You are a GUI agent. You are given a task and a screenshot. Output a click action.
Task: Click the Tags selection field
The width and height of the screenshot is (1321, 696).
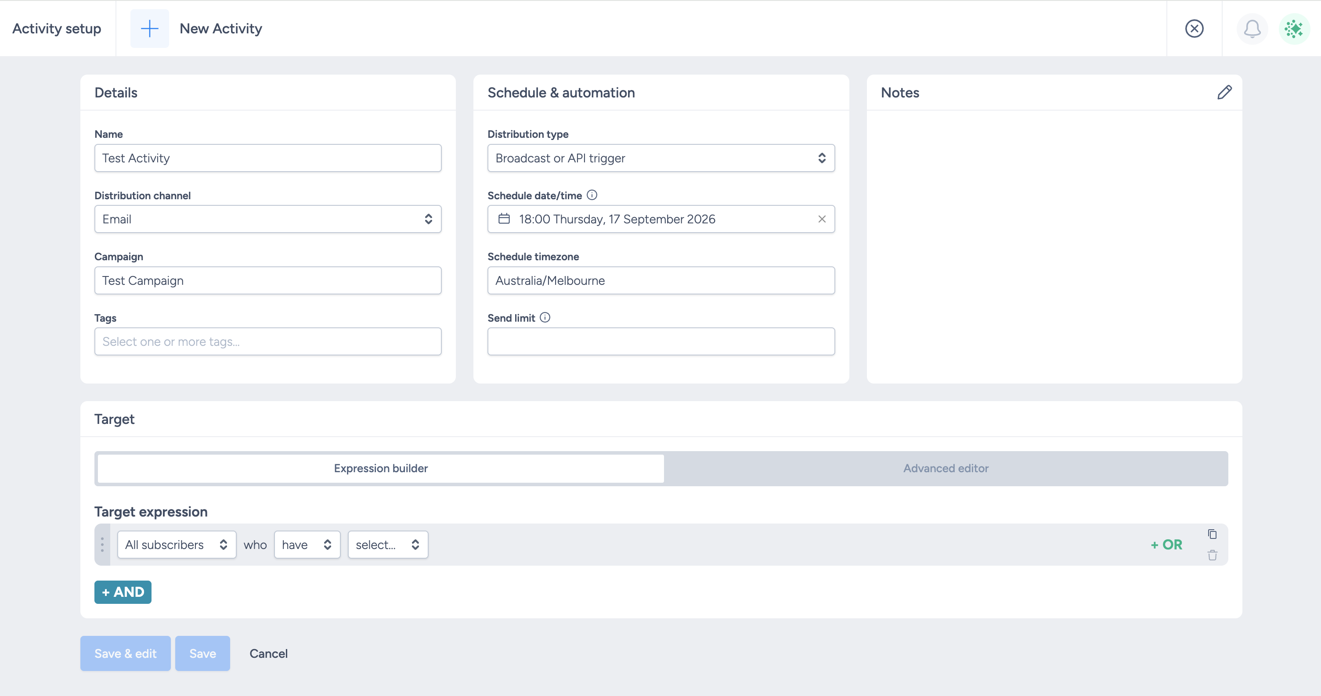pyautogui.click(x=268, y=341)
